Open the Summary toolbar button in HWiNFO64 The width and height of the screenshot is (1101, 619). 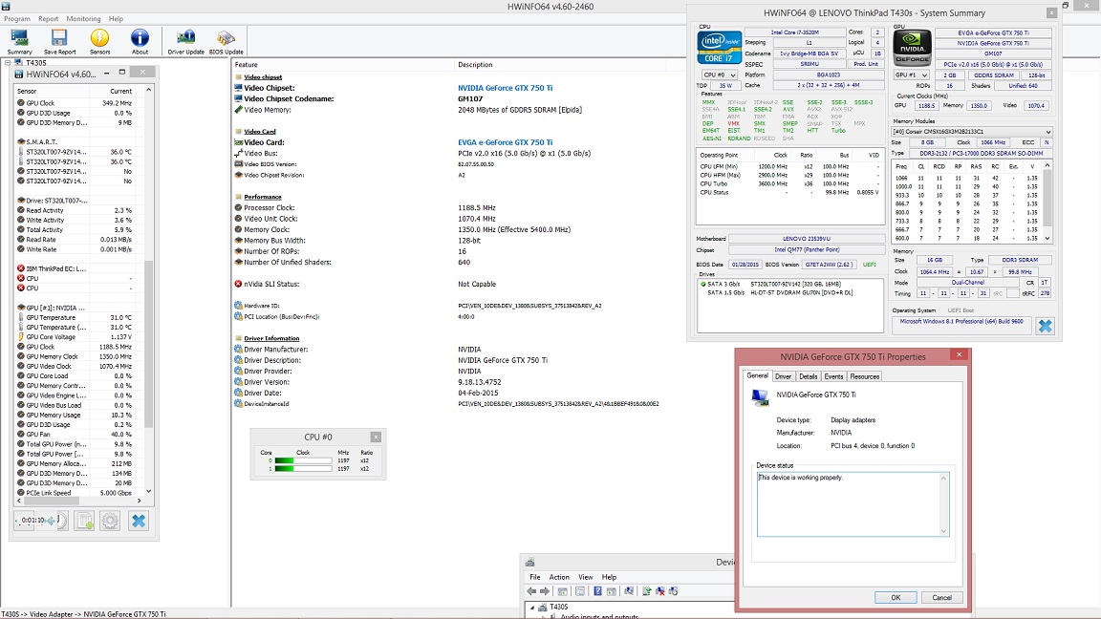coord(20,41)
